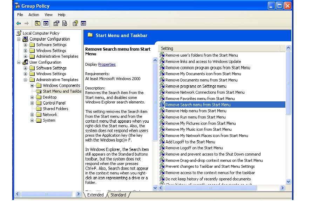This screenshot has width=312, height=201.
Task: Go up one level with the folder toolbar icon
Action: [38, 23]
